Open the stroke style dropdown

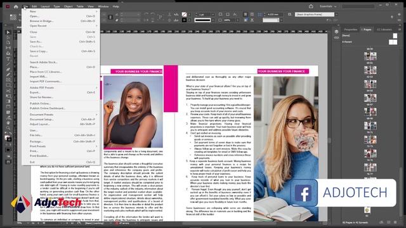[x=213, y=20]
